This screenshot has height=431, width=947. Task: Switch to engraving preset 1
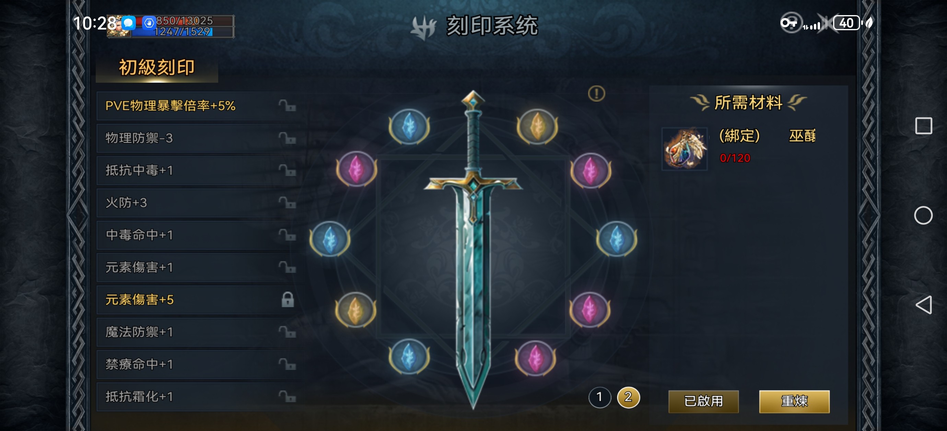[600, 397]
